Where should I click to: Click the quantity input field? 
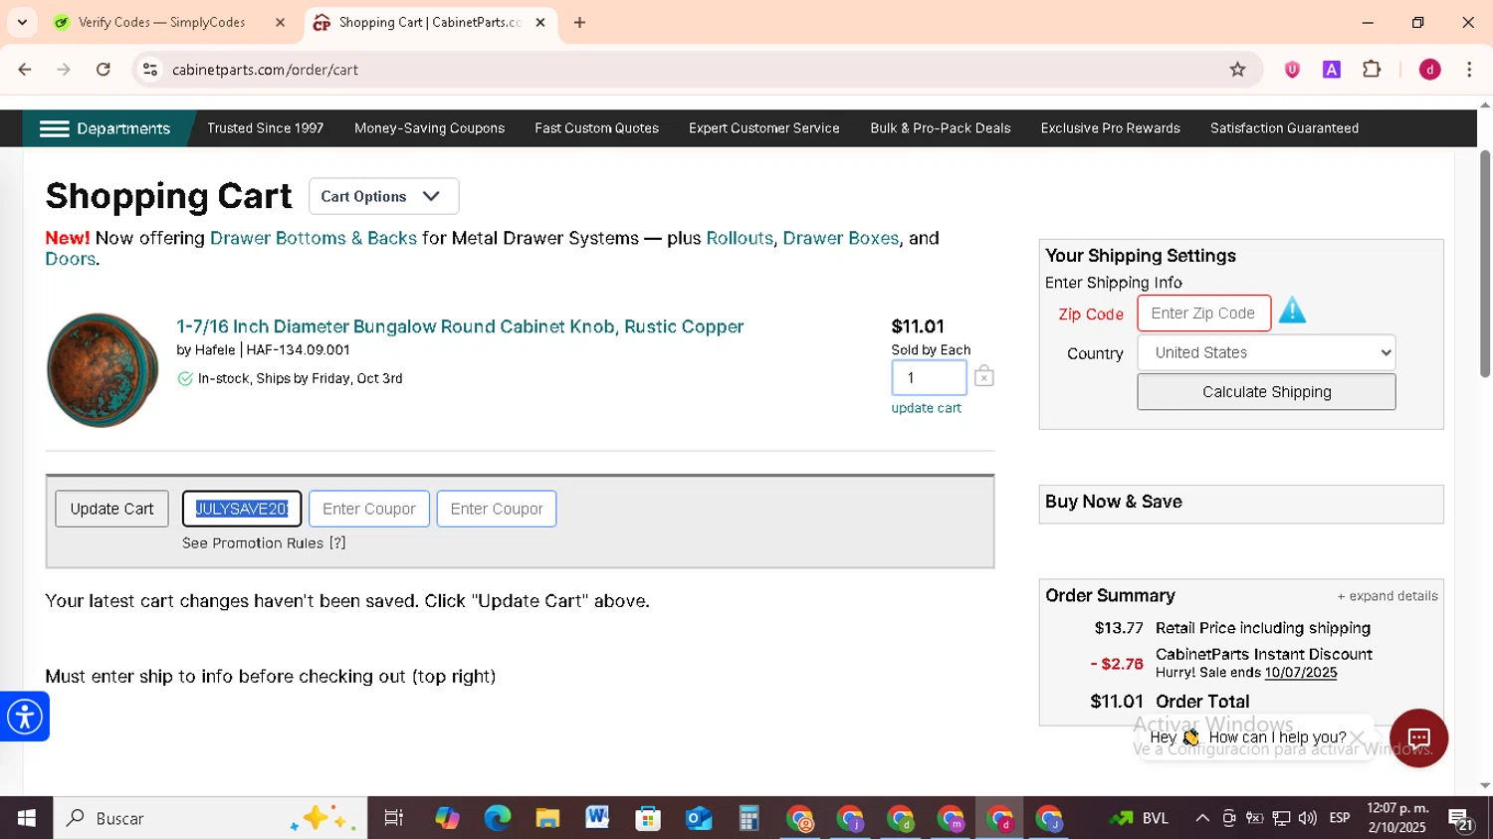[x=929, y=378]
